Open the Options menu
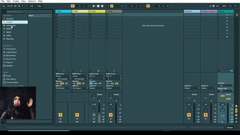 click(x=31, y=1)
